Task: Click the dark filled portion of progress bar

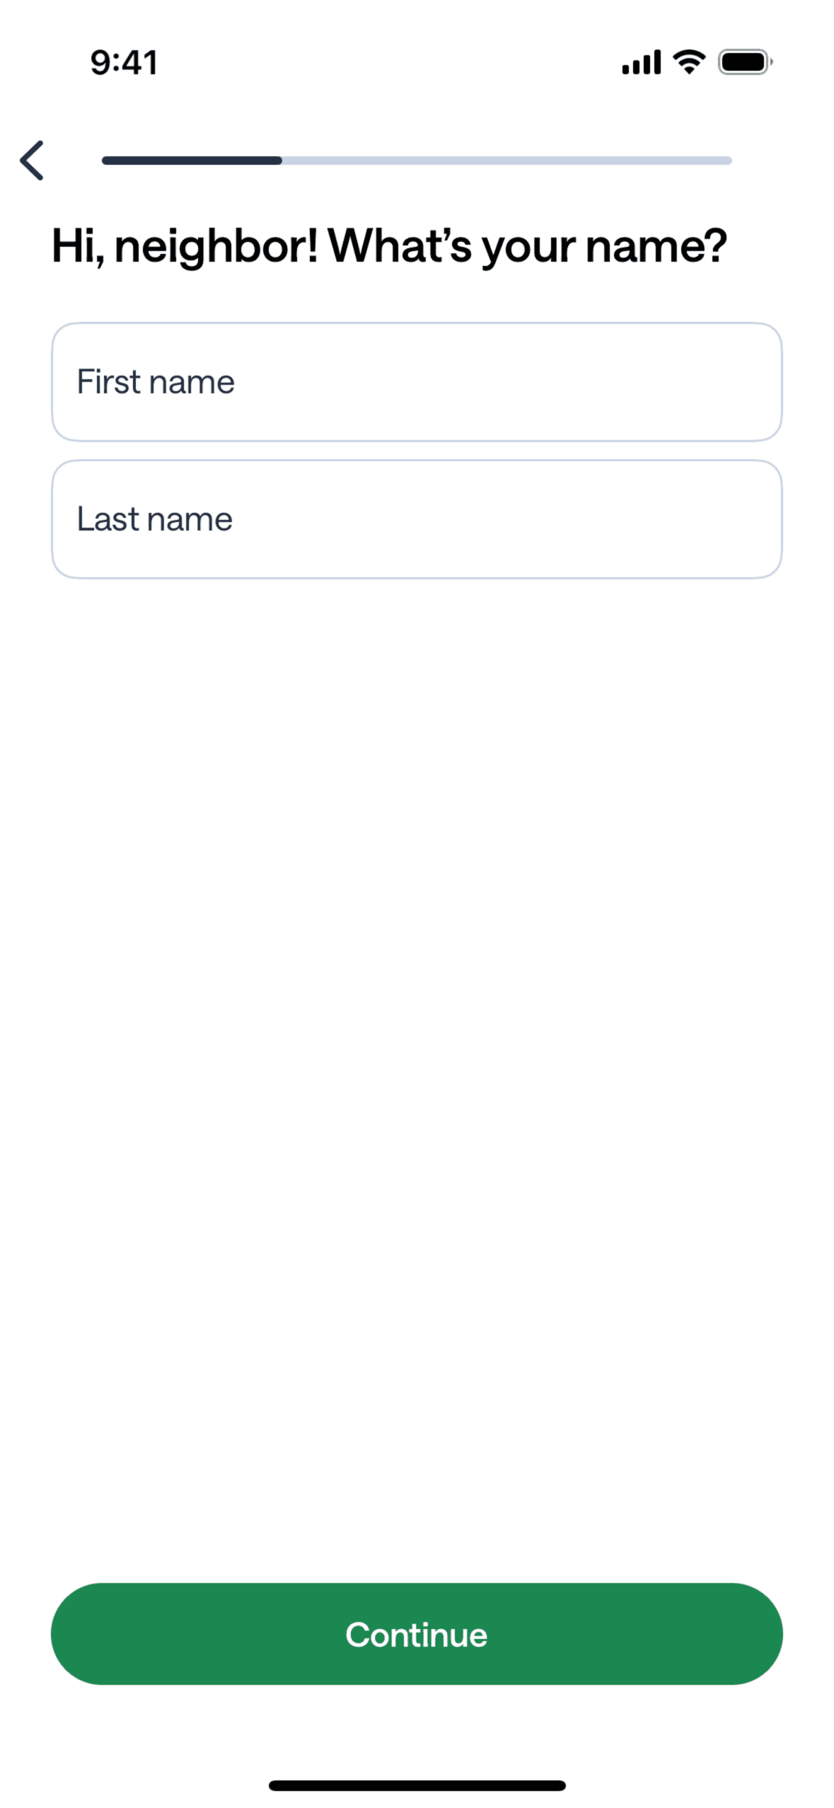Action: pos(192,161)
